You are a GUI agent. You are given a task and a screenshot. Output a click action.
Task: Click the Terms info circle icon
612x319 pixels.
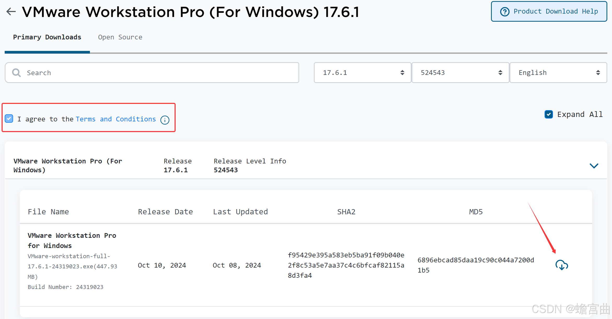(x=165, y=120)
